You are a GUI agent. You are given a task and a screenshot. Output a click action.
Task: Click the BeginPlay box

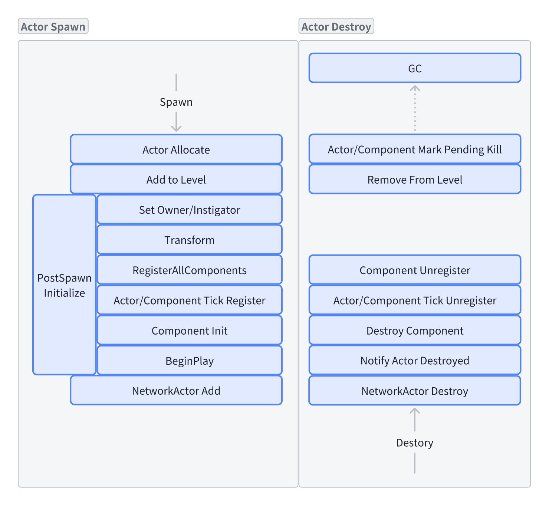(190, 360)
